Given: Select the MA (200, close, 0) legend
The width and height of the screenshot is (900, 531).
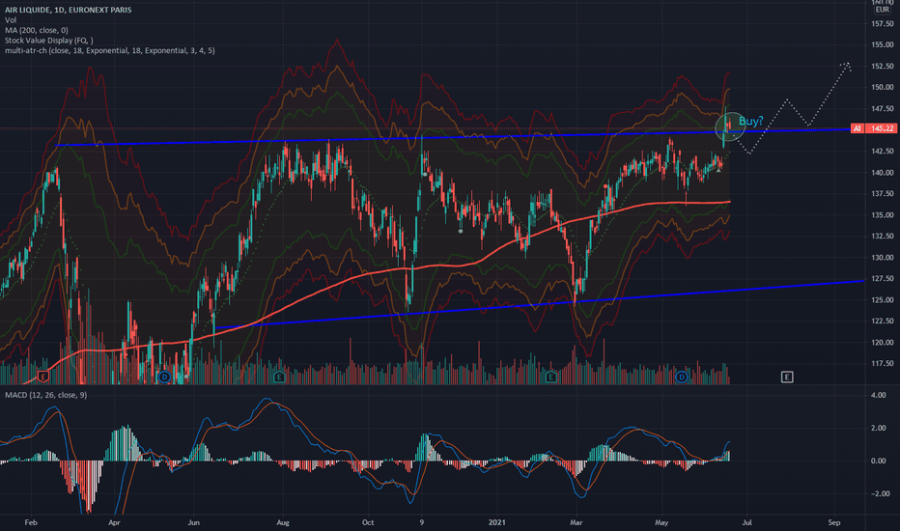Looking at the screenshot, I should (37, 30).
